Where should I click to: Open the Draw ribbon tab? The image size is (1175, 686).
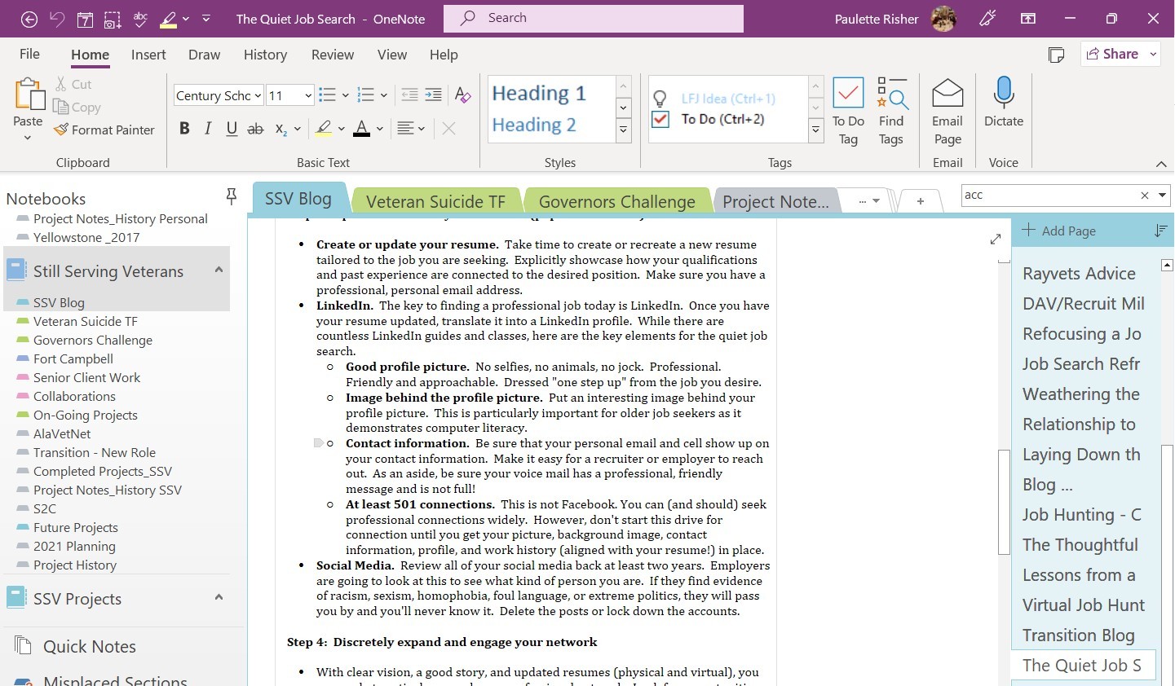tap(204, 55)
